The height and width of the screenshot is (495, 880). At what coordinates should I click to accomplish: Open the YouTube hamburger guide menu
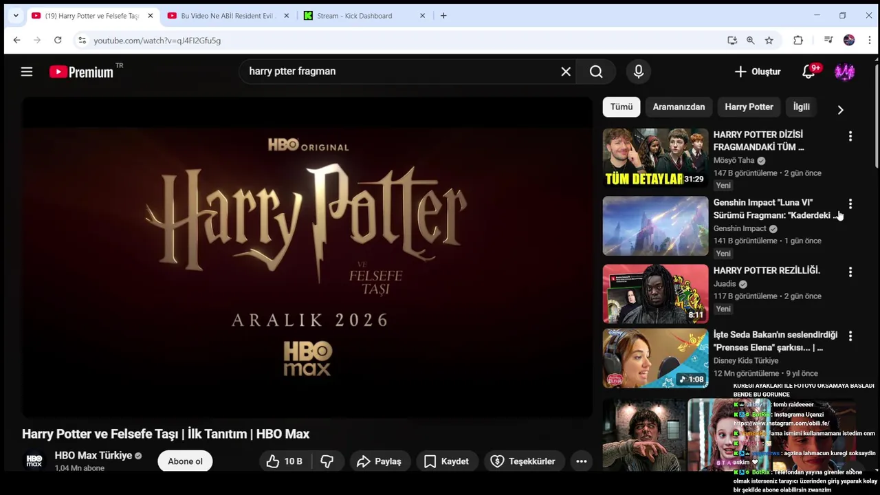27,71
